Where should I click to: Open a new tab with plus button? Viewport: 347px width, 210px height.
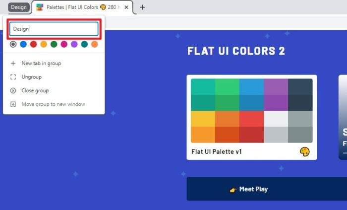(142, 7)
